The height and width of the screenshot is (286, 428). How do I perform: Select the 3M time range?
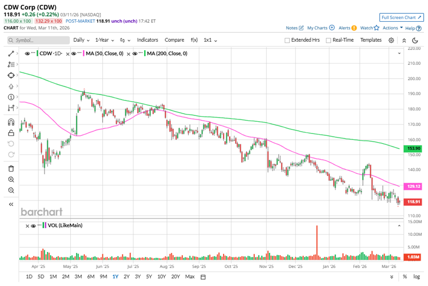pyautogui.click(x=78, y=277)
